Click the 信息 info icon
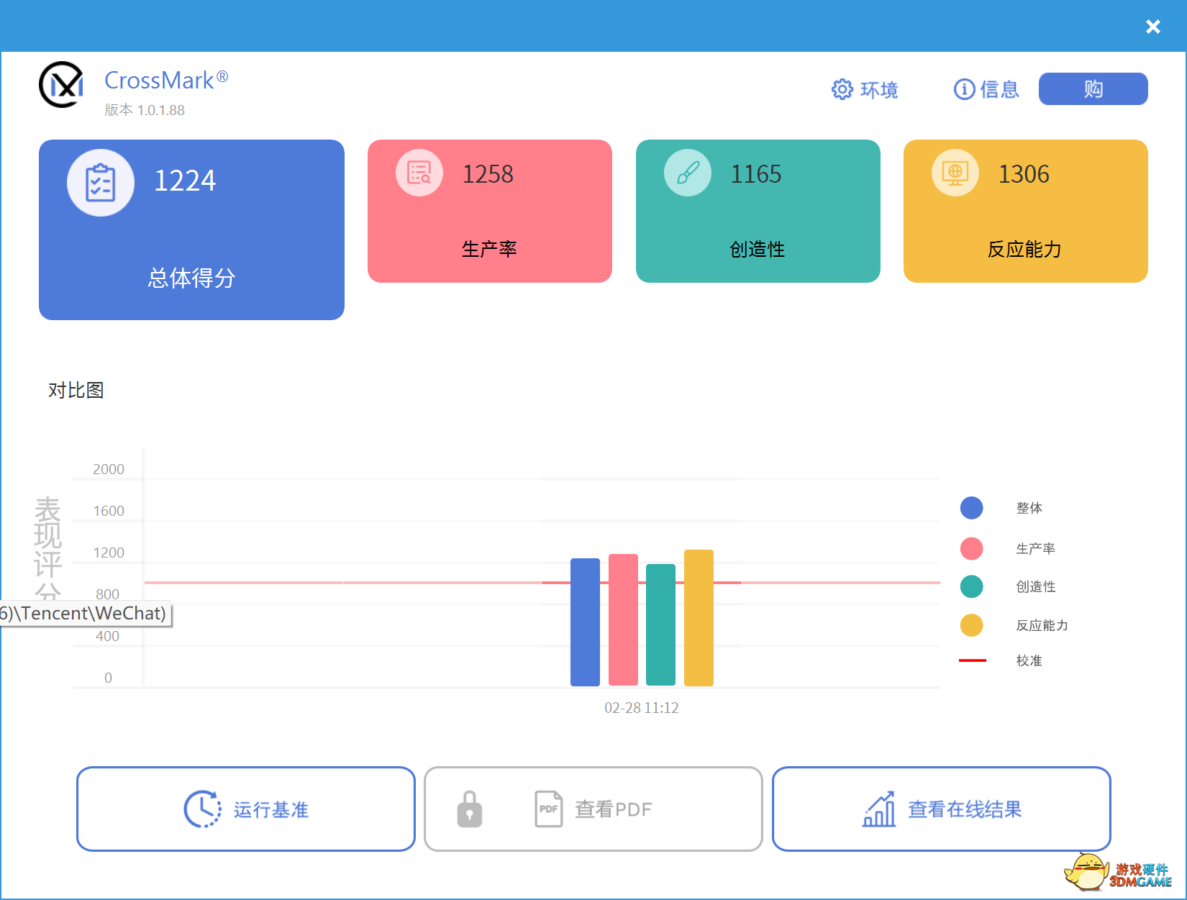 963,88
